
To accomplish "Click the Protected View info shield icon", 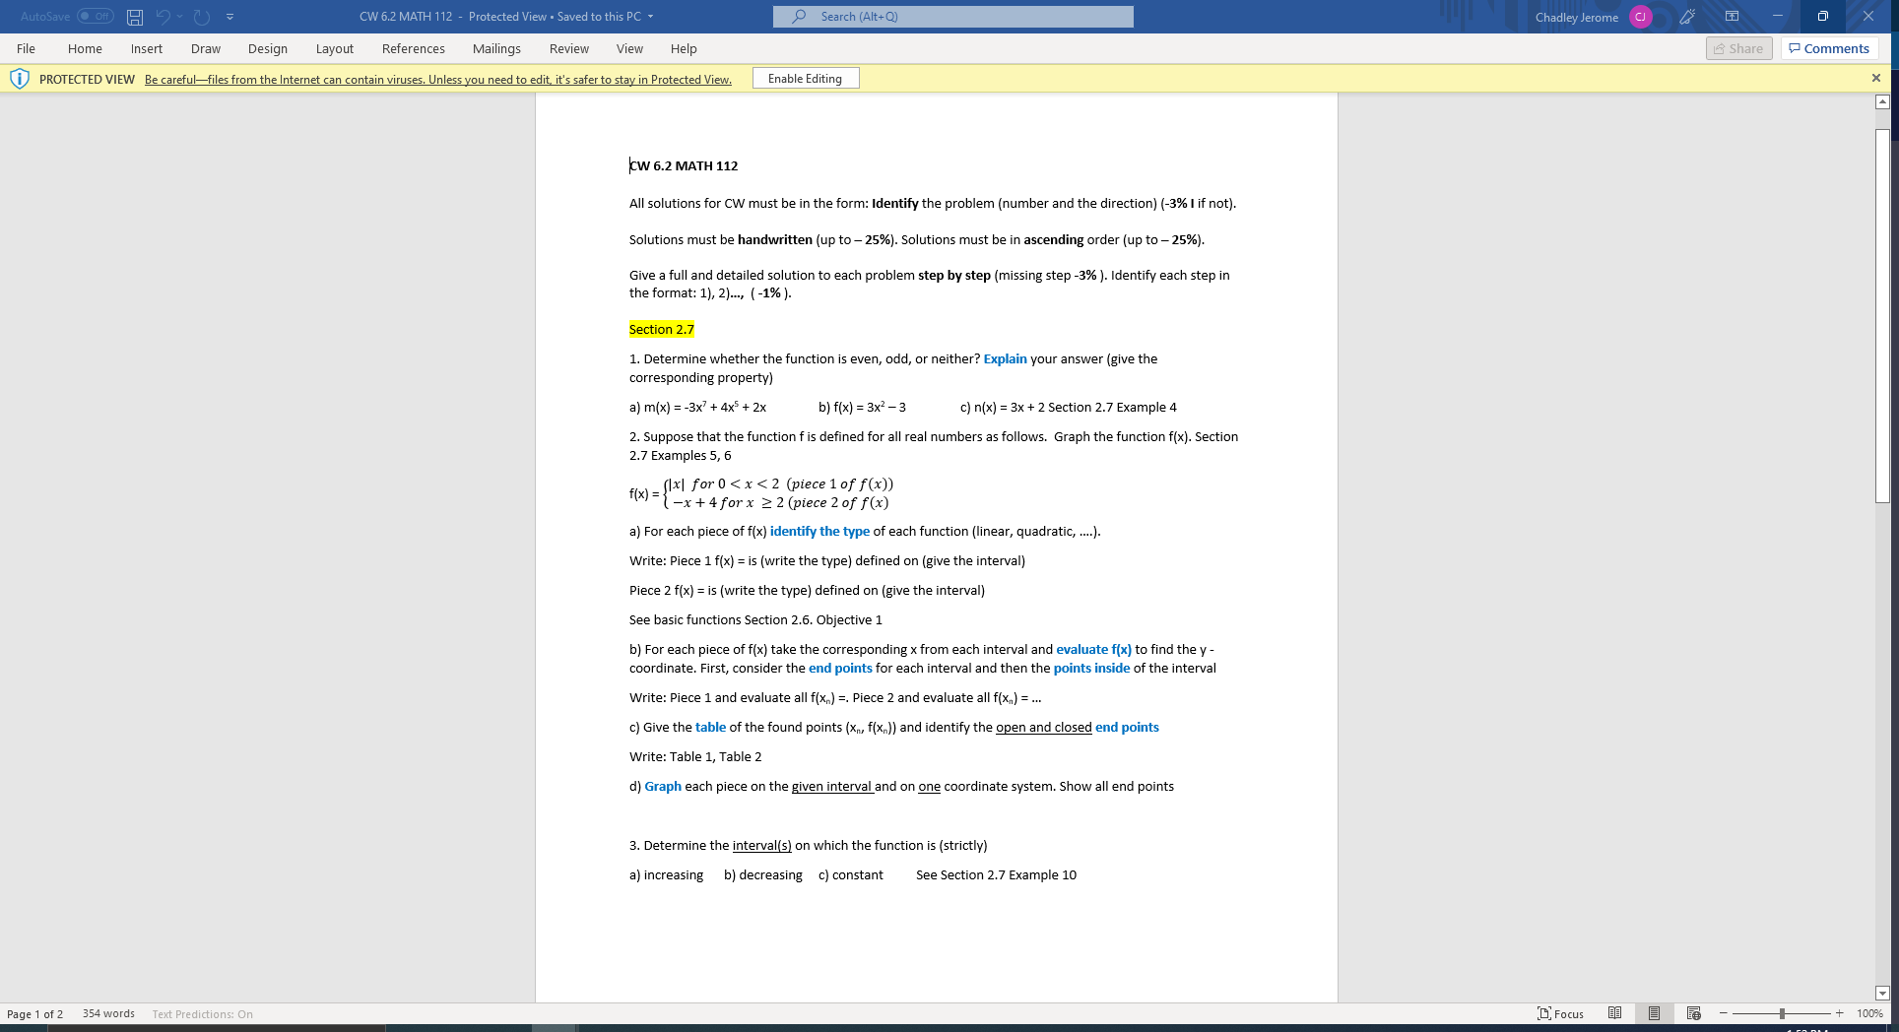I will [x=20, y=79].
